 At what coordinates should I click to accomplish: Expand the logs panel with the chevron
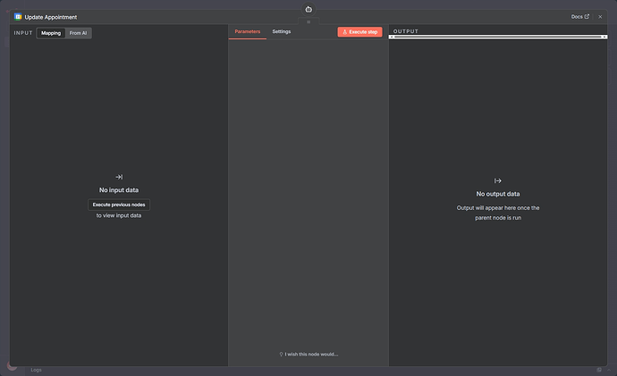click(609, 370)
